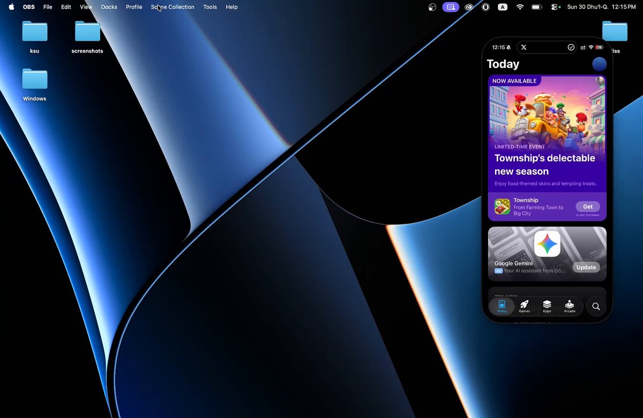Image resolution: width=643 pixels, height=418 pixels.
Task: Open the Profile menu
Action: click(134, 7)
